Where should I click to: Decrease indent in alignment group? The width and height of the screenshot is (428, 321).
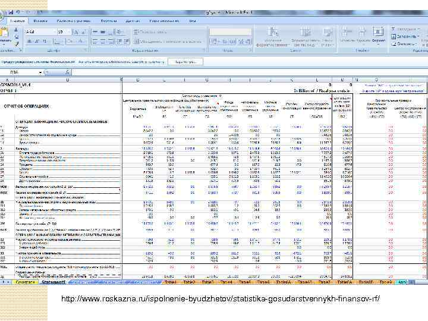pos(119,42)
